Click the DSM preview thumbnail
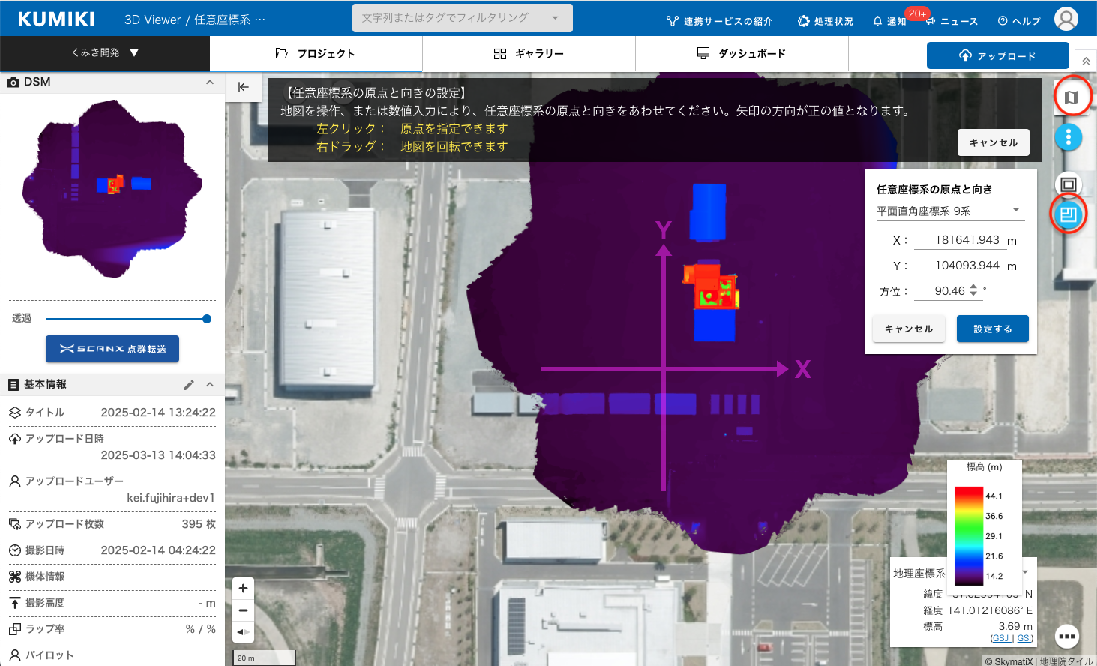Screen dimensions: 1097x666 tap(112, 187)
